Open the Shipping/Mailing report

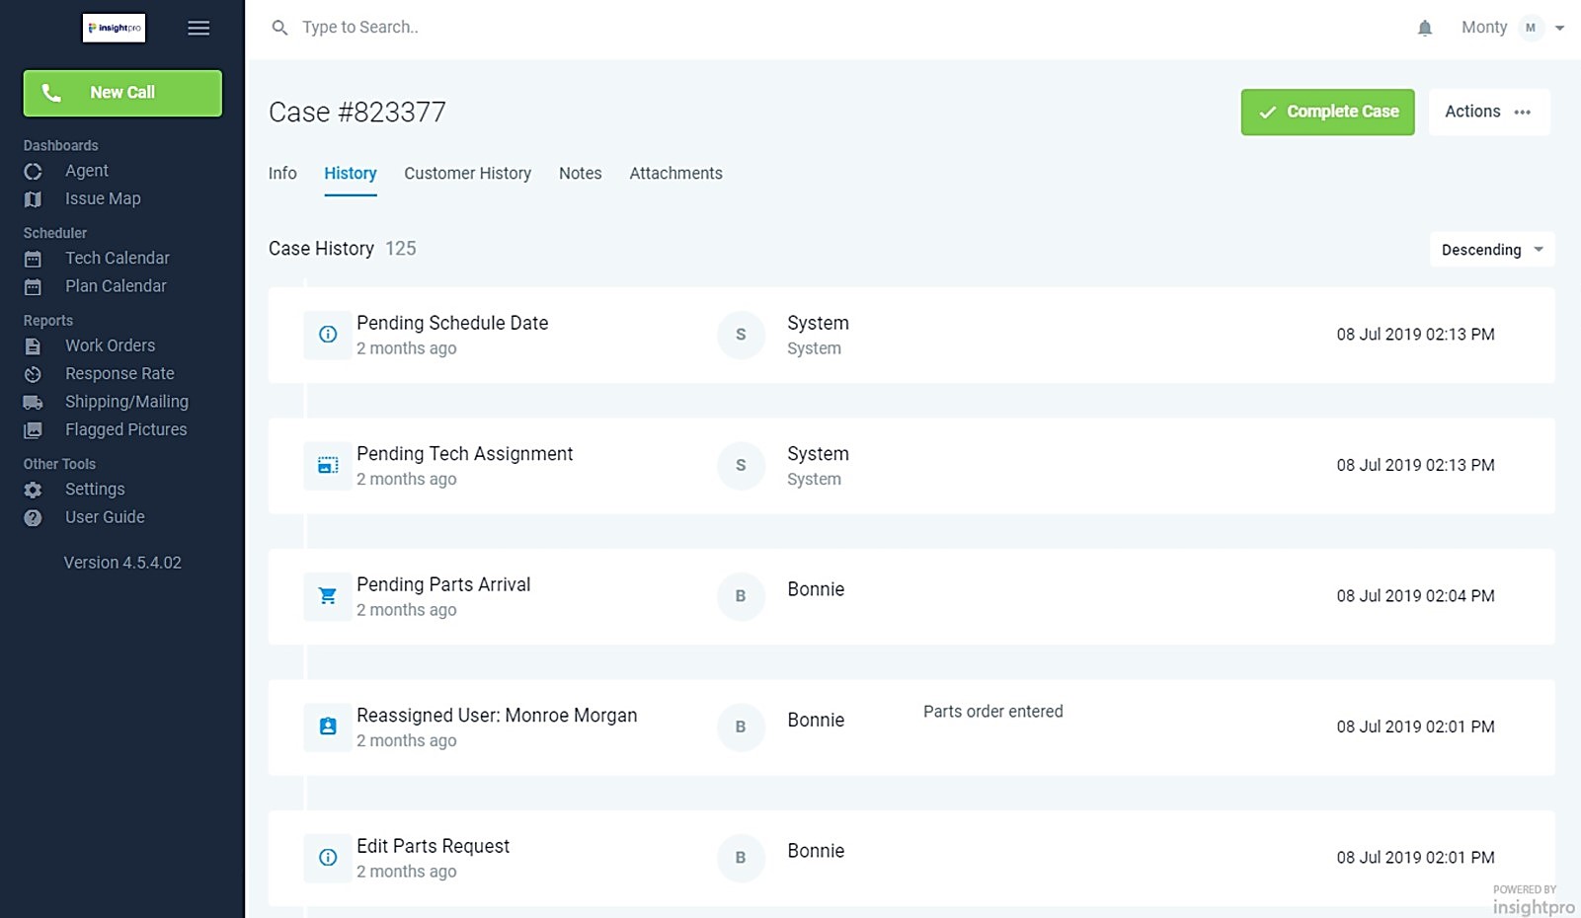126,402
